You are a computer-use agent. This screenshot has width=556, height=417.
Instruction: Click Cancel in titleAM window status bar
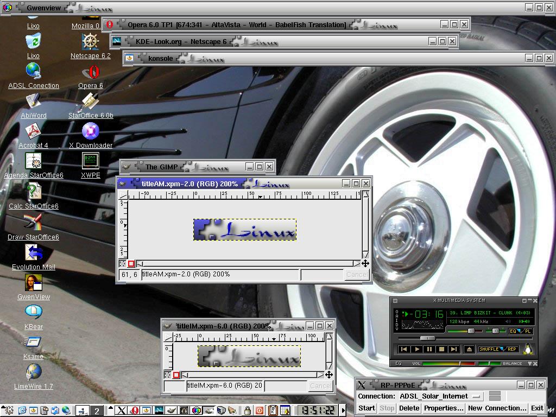357,274
